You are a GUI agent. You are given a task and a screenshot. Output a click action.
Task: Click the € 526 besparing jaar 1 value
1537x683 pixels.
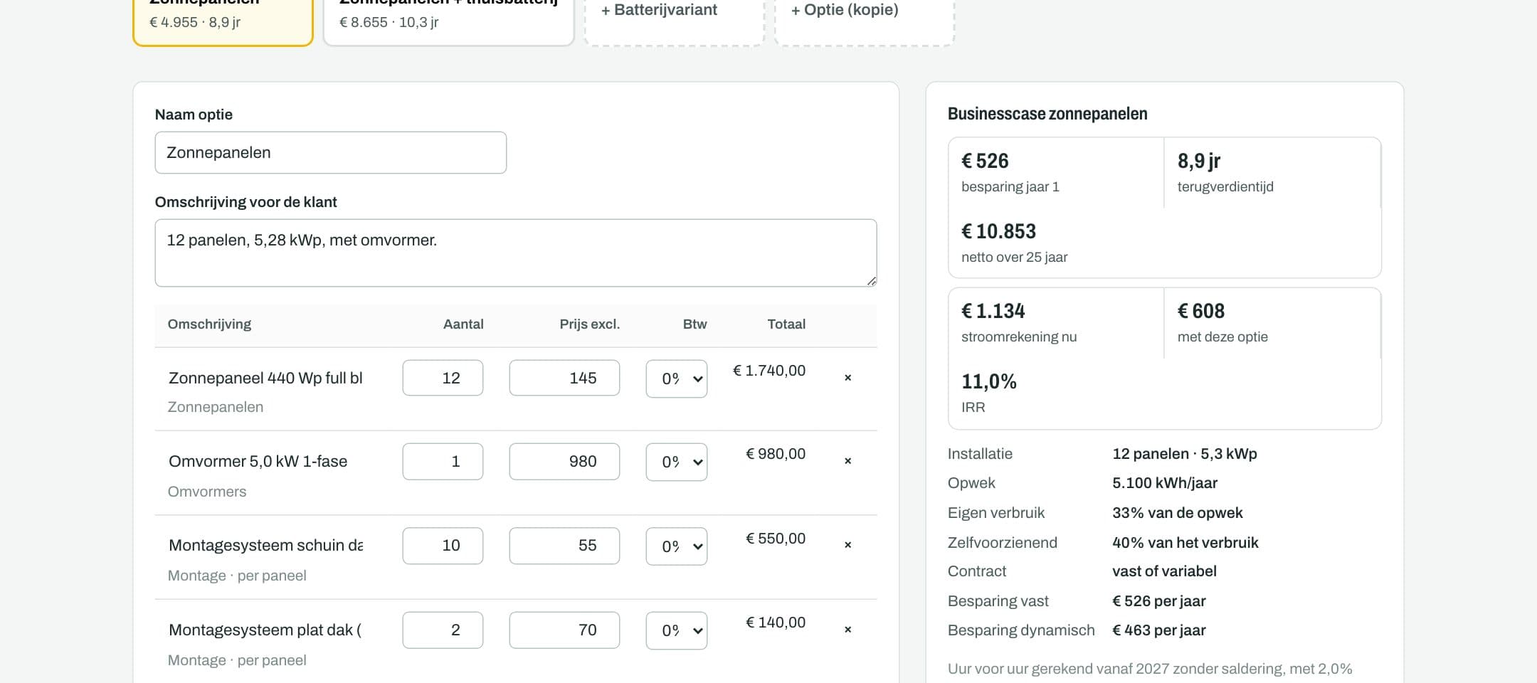tap(985, 161)
